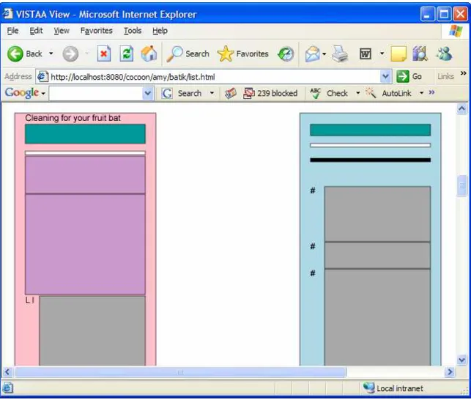This screenshot has width=471, height=400.
Task: Minimize the Internet Explorer window
Action: point(428,14)
